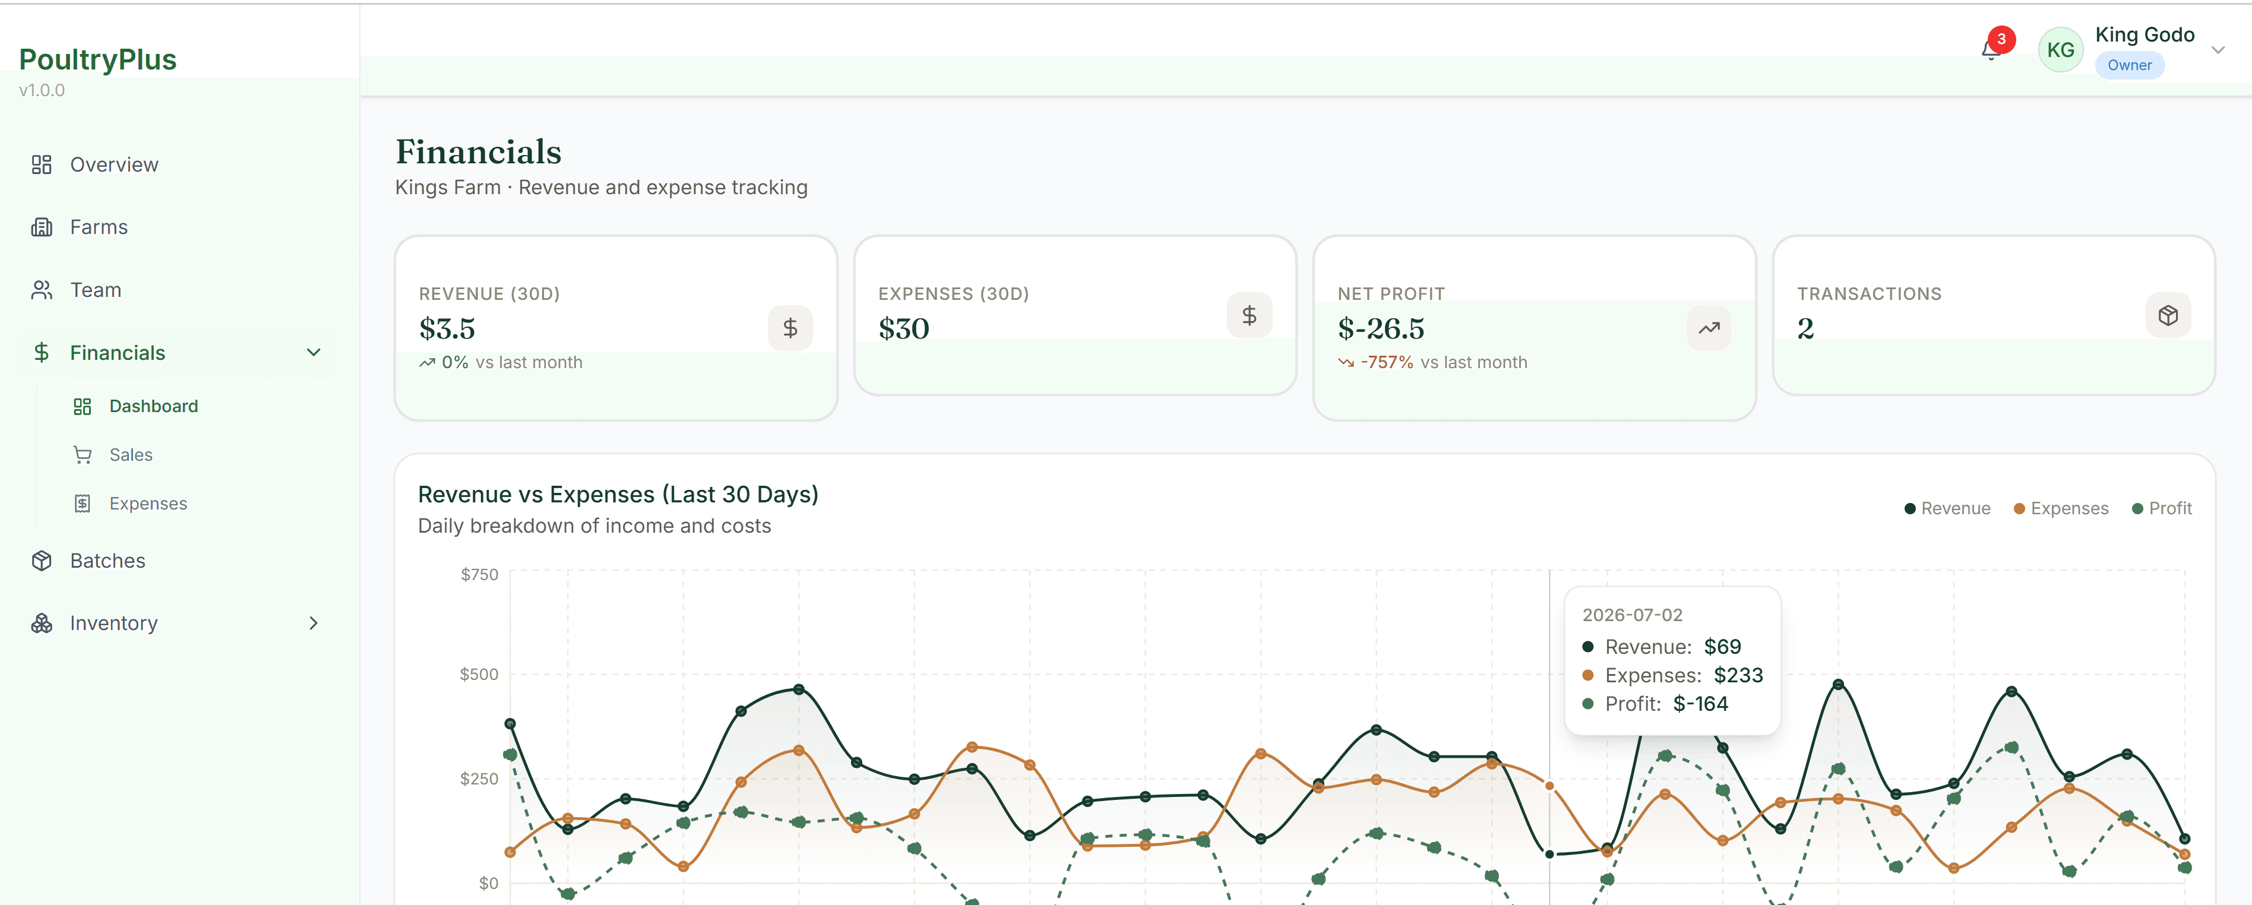Screen dimensions: 2252x905
Task: Click the Net Profit trend icon
Action: [1709, 328]
